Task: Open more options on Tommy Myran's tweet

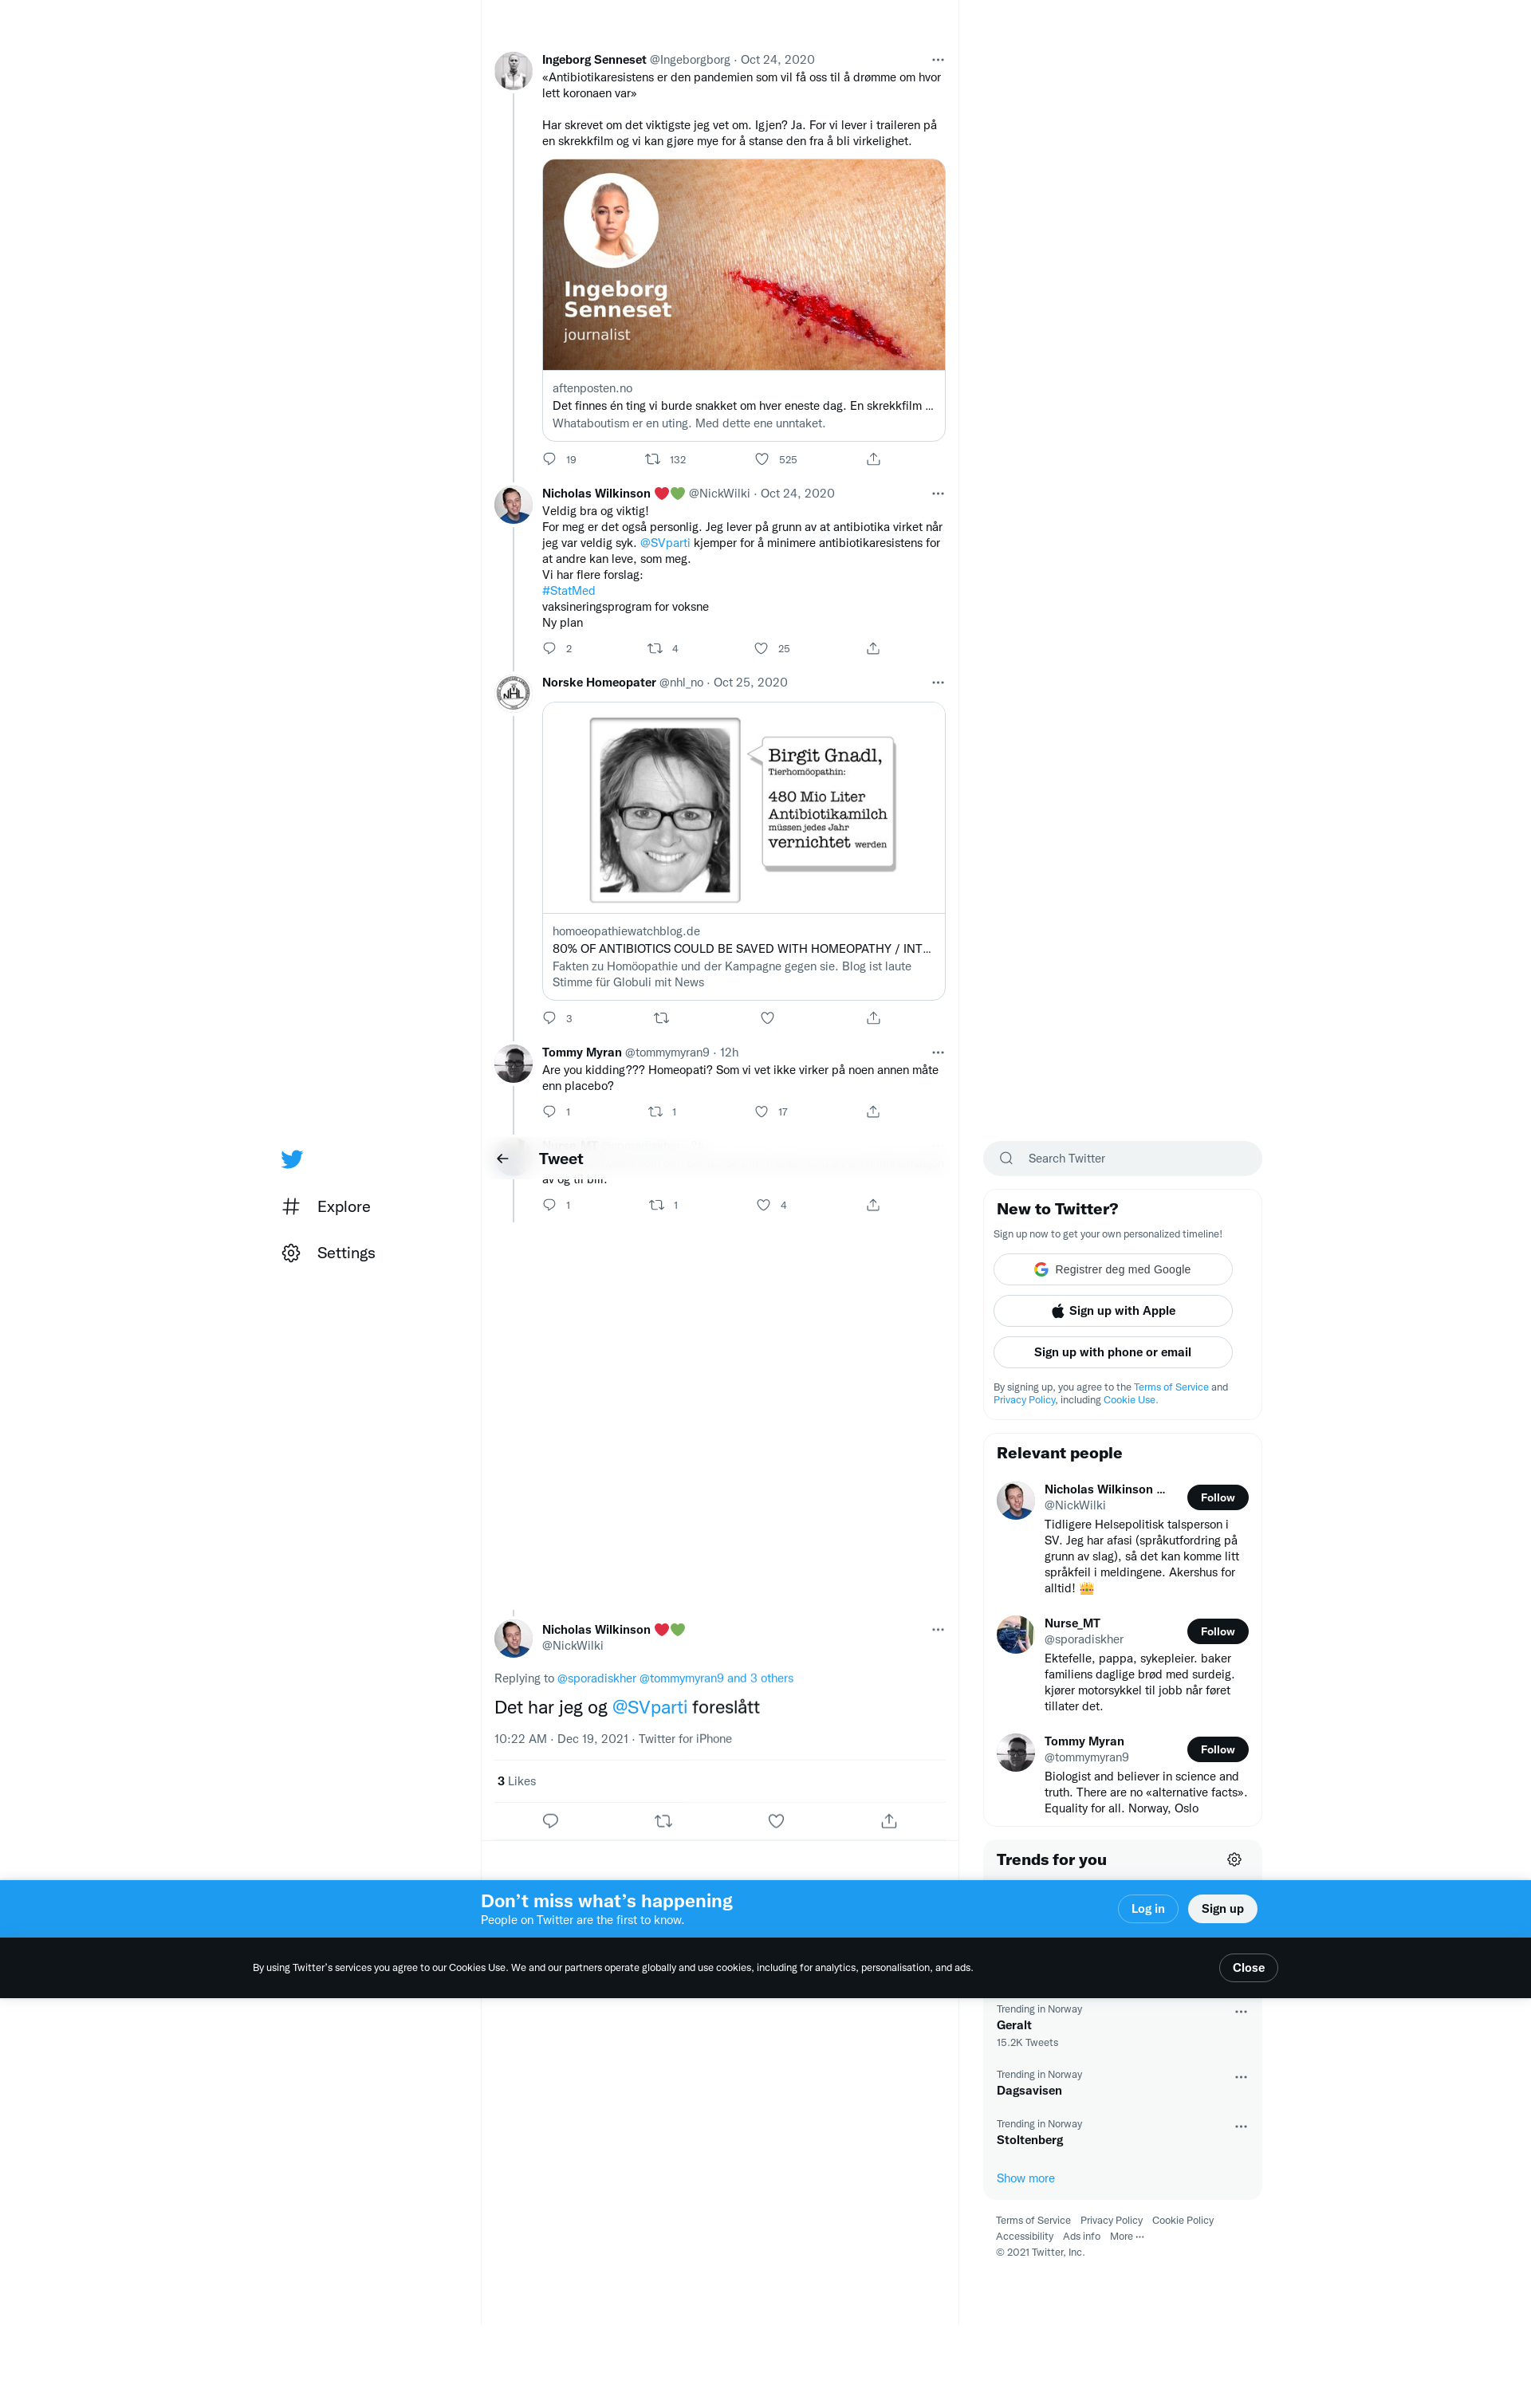Action: (937, 1052)
